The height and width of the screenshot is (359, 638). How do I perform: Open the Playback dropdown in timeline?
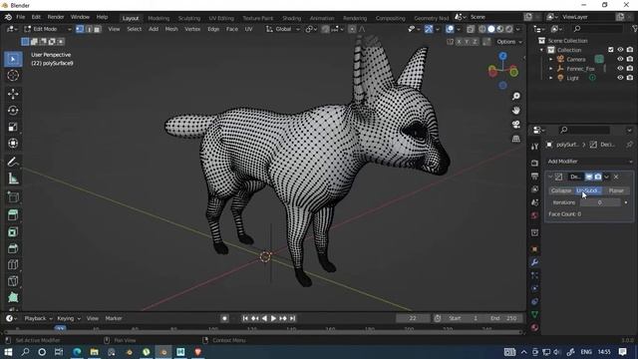[x=38, y=319]
